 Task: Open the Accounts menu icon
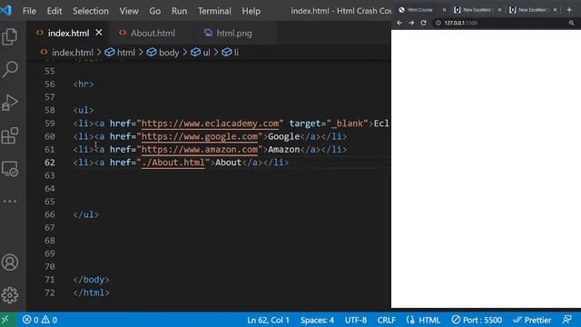tap(10, 263)
